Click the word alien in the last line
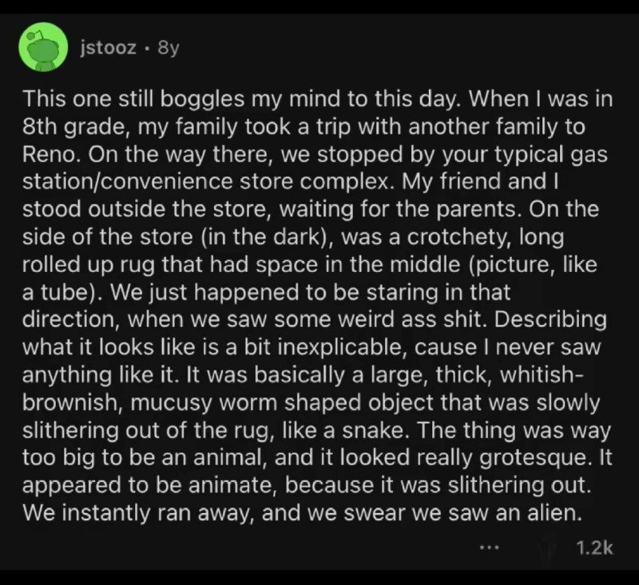The image size is (639, 585). pyautogui.click(x=546, y=513)
